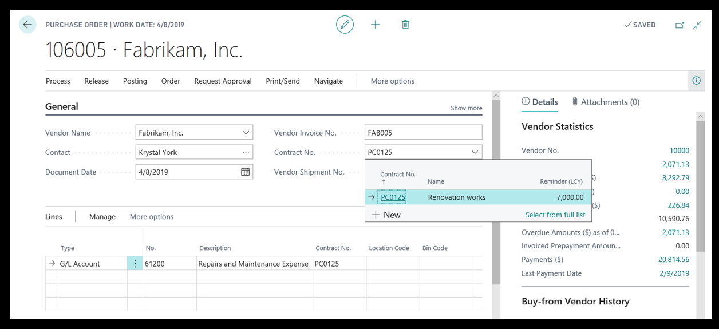Create new document with plus icon
Screen dimensions: 719x329
(x=375, y=25)
